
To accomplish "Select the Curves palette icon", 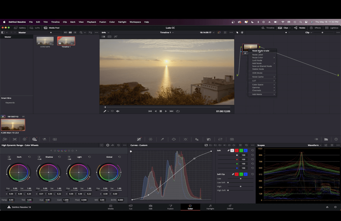I will point(139,139).
